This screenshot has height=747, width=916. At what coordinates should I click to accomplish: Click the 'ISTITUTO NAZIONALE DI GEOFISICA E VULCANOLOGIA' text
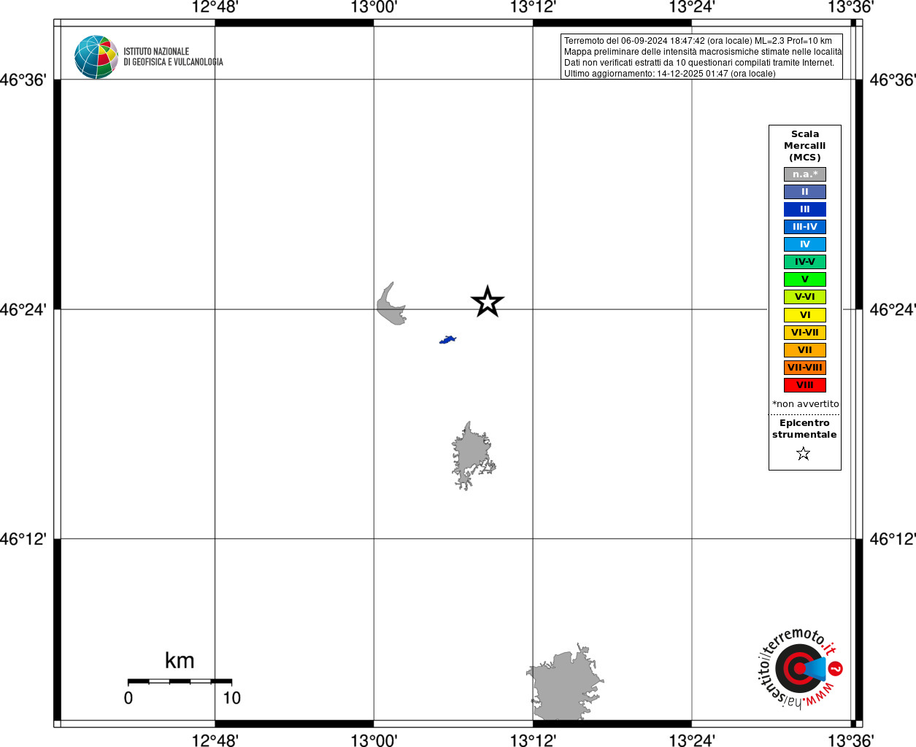click(173, 57)
